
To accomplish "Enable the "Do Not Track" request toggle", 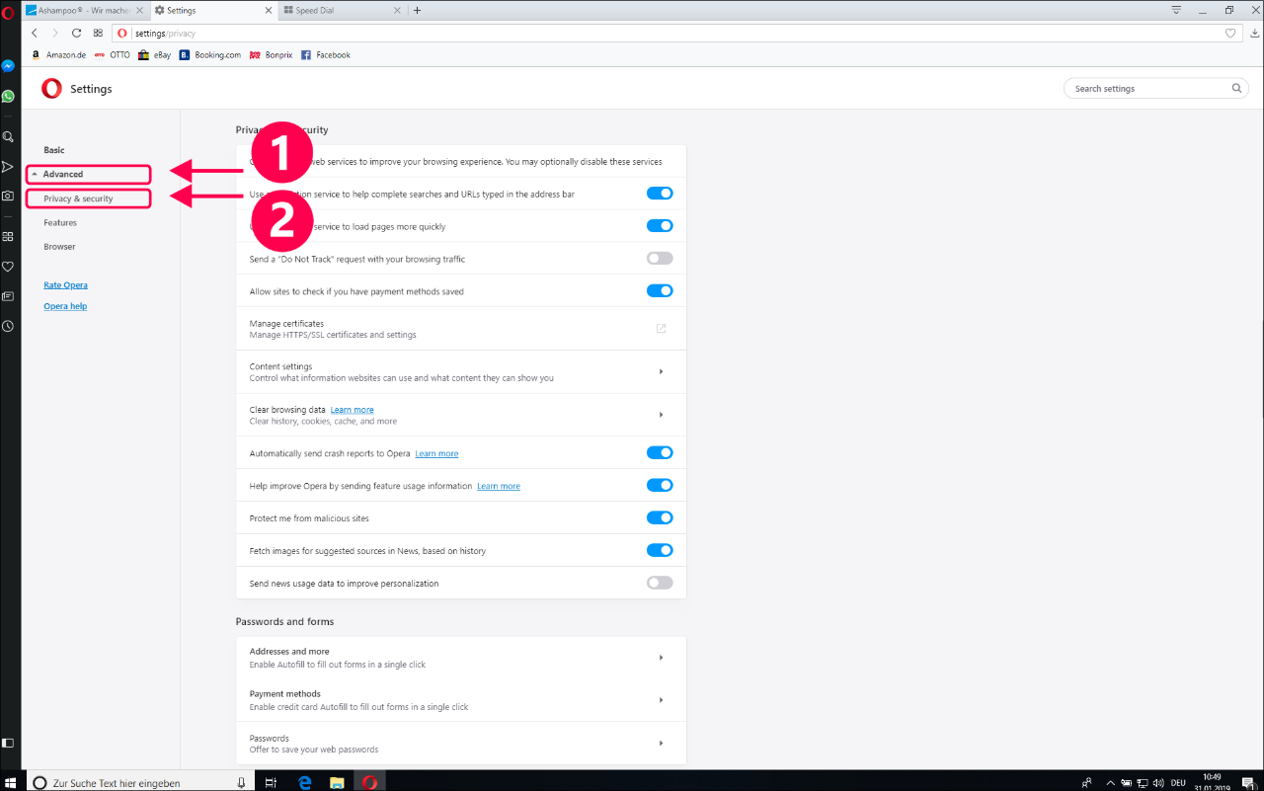I will [x=659, y=259].
